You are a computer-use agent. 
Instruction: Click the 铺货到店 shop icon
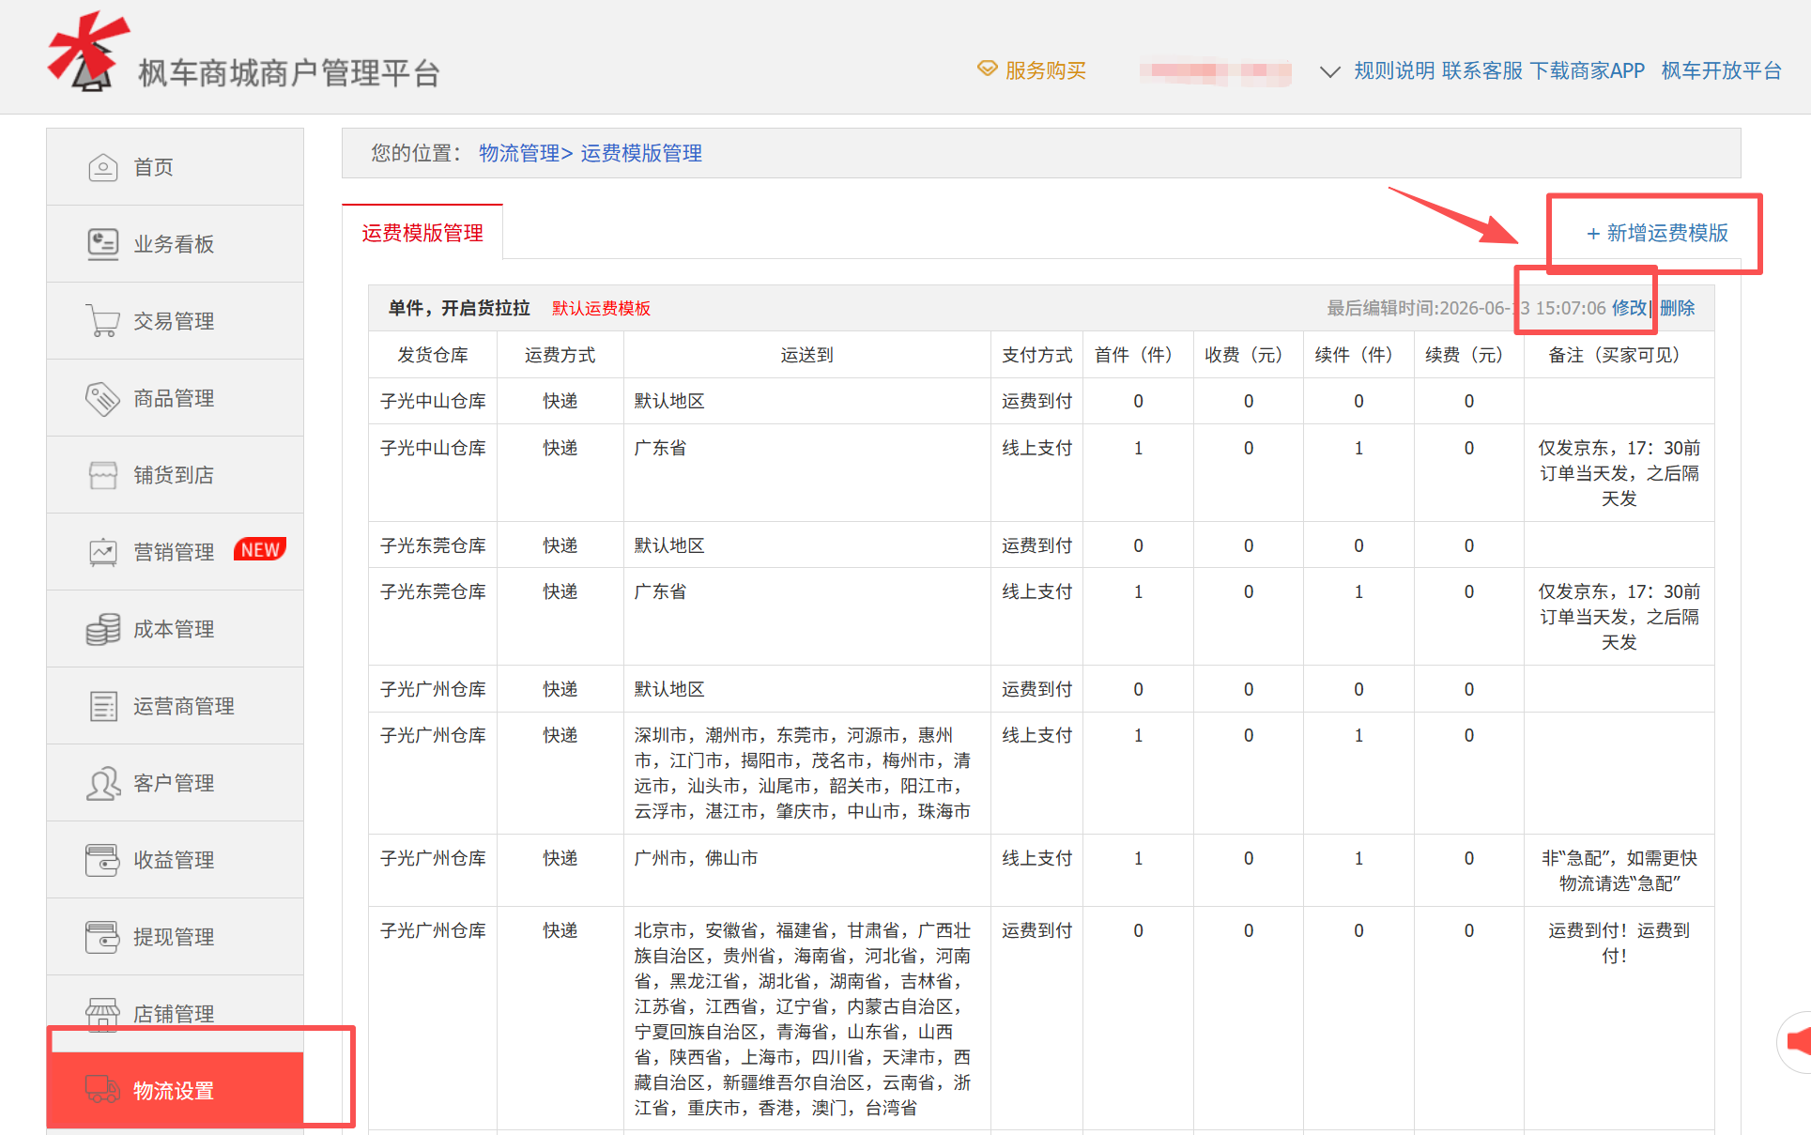click(102, 475)
